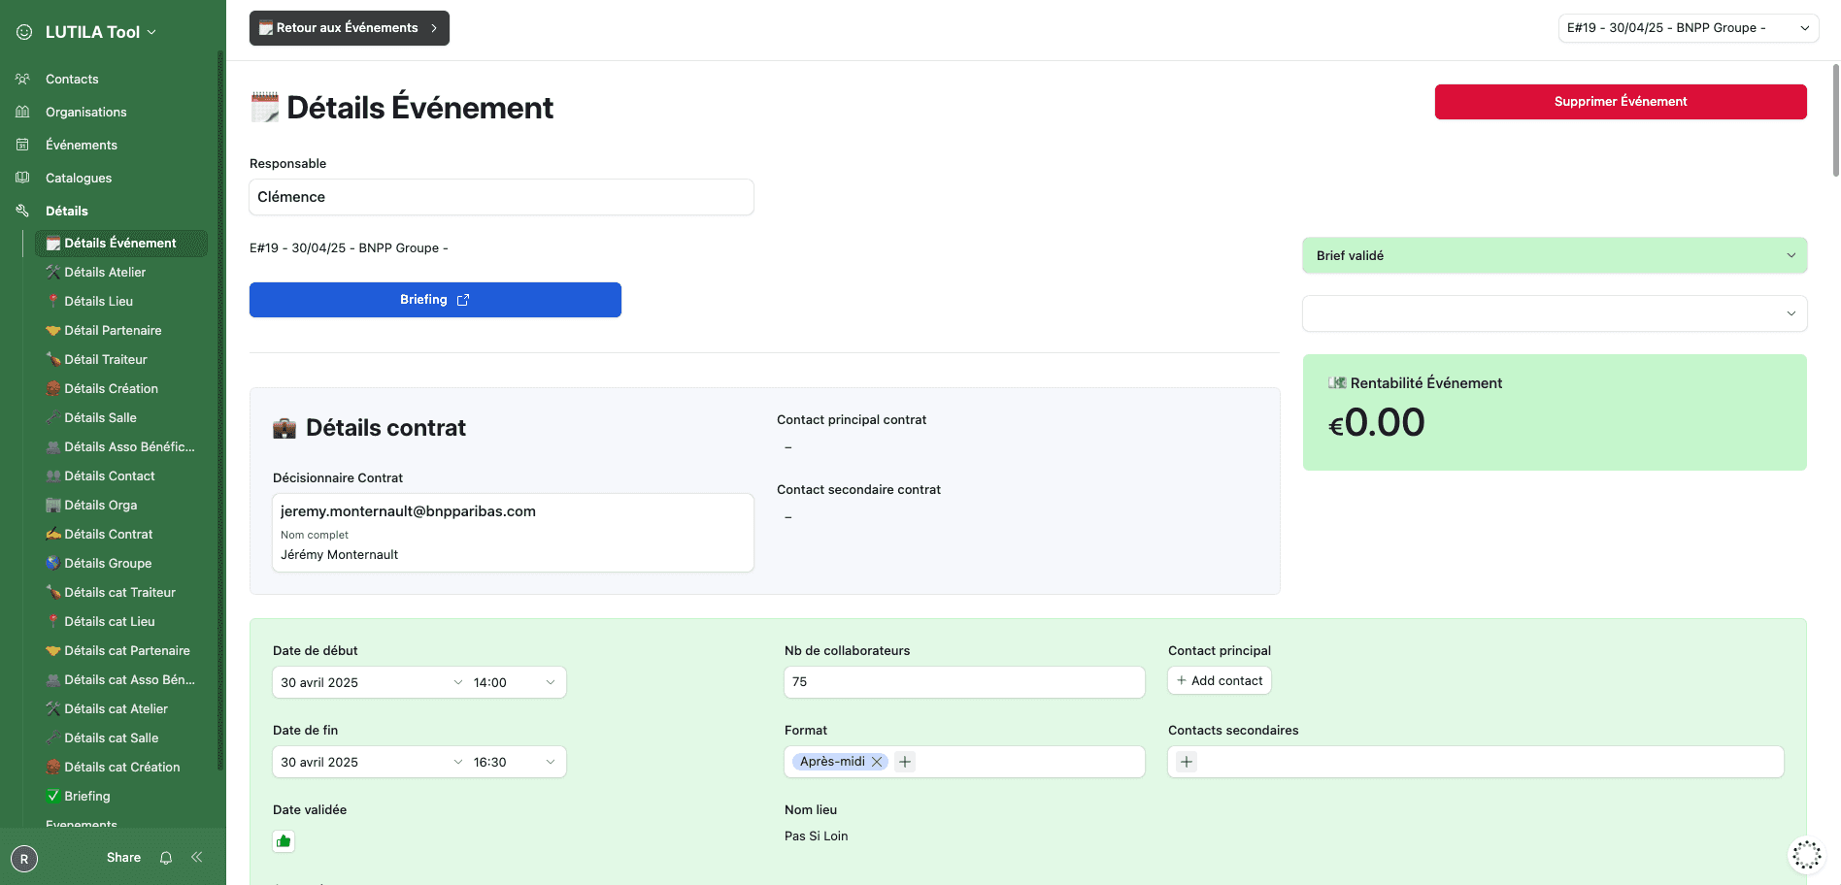Collapse the sidebar with double chevron icon

click(197, 858)
